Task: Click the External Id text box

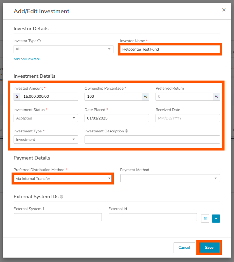Action: click(152, 217)
